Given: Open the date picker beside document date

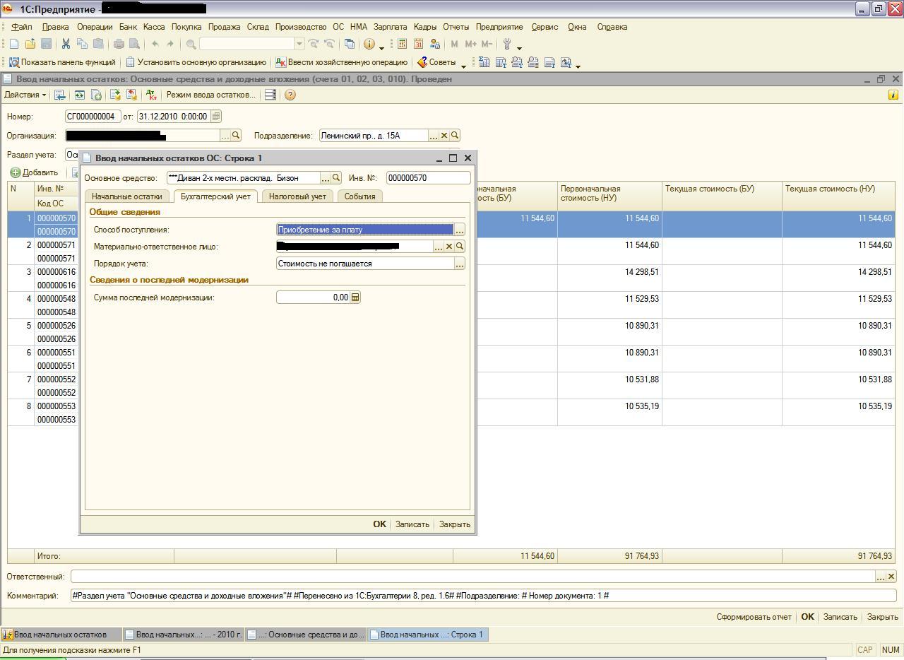Looking at the screenshot, I should click(216, 117).
